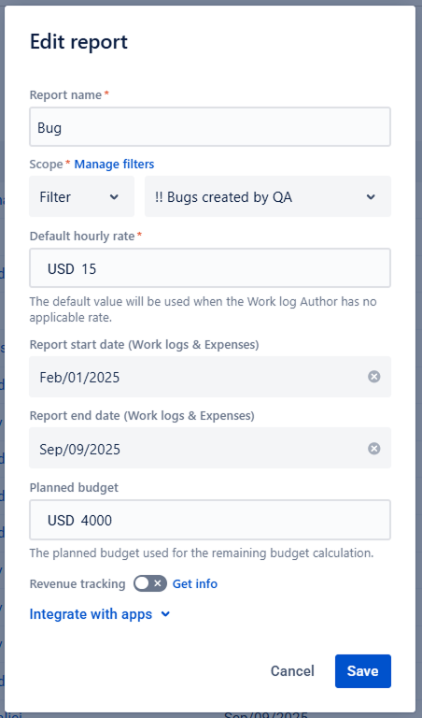Focus the Report name field
The width and height of the screenshot is (422, 718).
210,127
